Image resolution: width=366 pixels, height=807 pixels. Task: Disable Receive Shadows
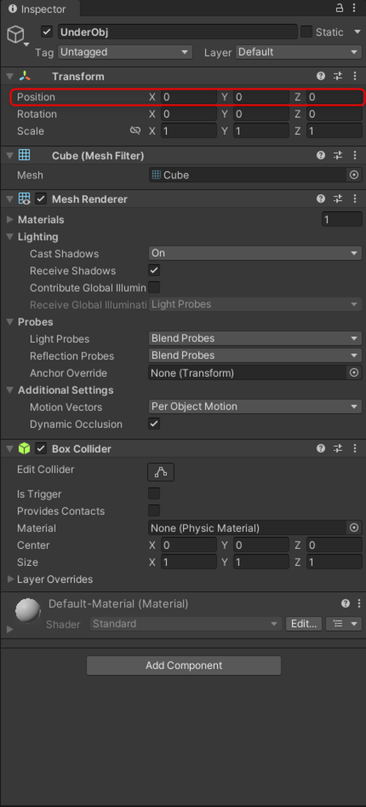point(154,271)
